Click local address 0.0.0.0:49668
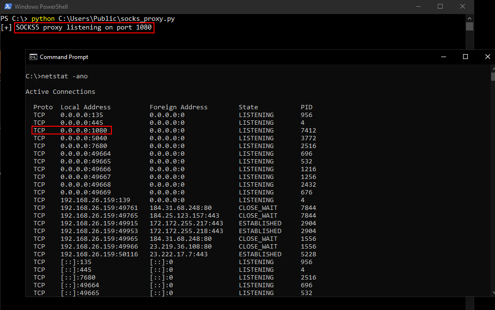This screenshot has height=310, width=495. click(86, 184)
